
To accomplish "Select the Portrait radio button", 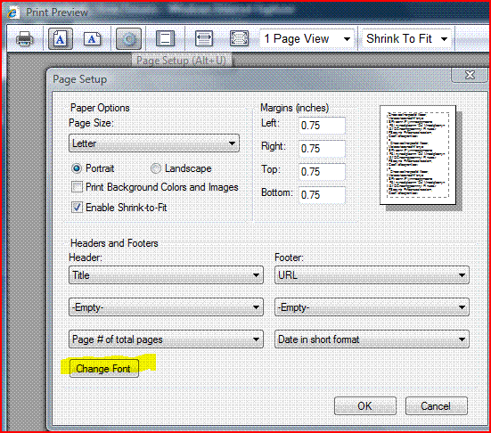I will (x=77, y=168).
